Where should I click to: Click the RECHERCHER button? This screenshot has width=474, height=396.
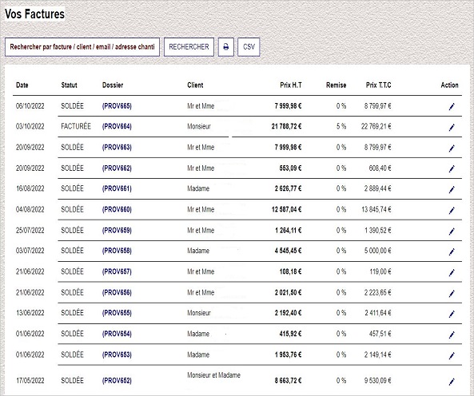(189, 47)
